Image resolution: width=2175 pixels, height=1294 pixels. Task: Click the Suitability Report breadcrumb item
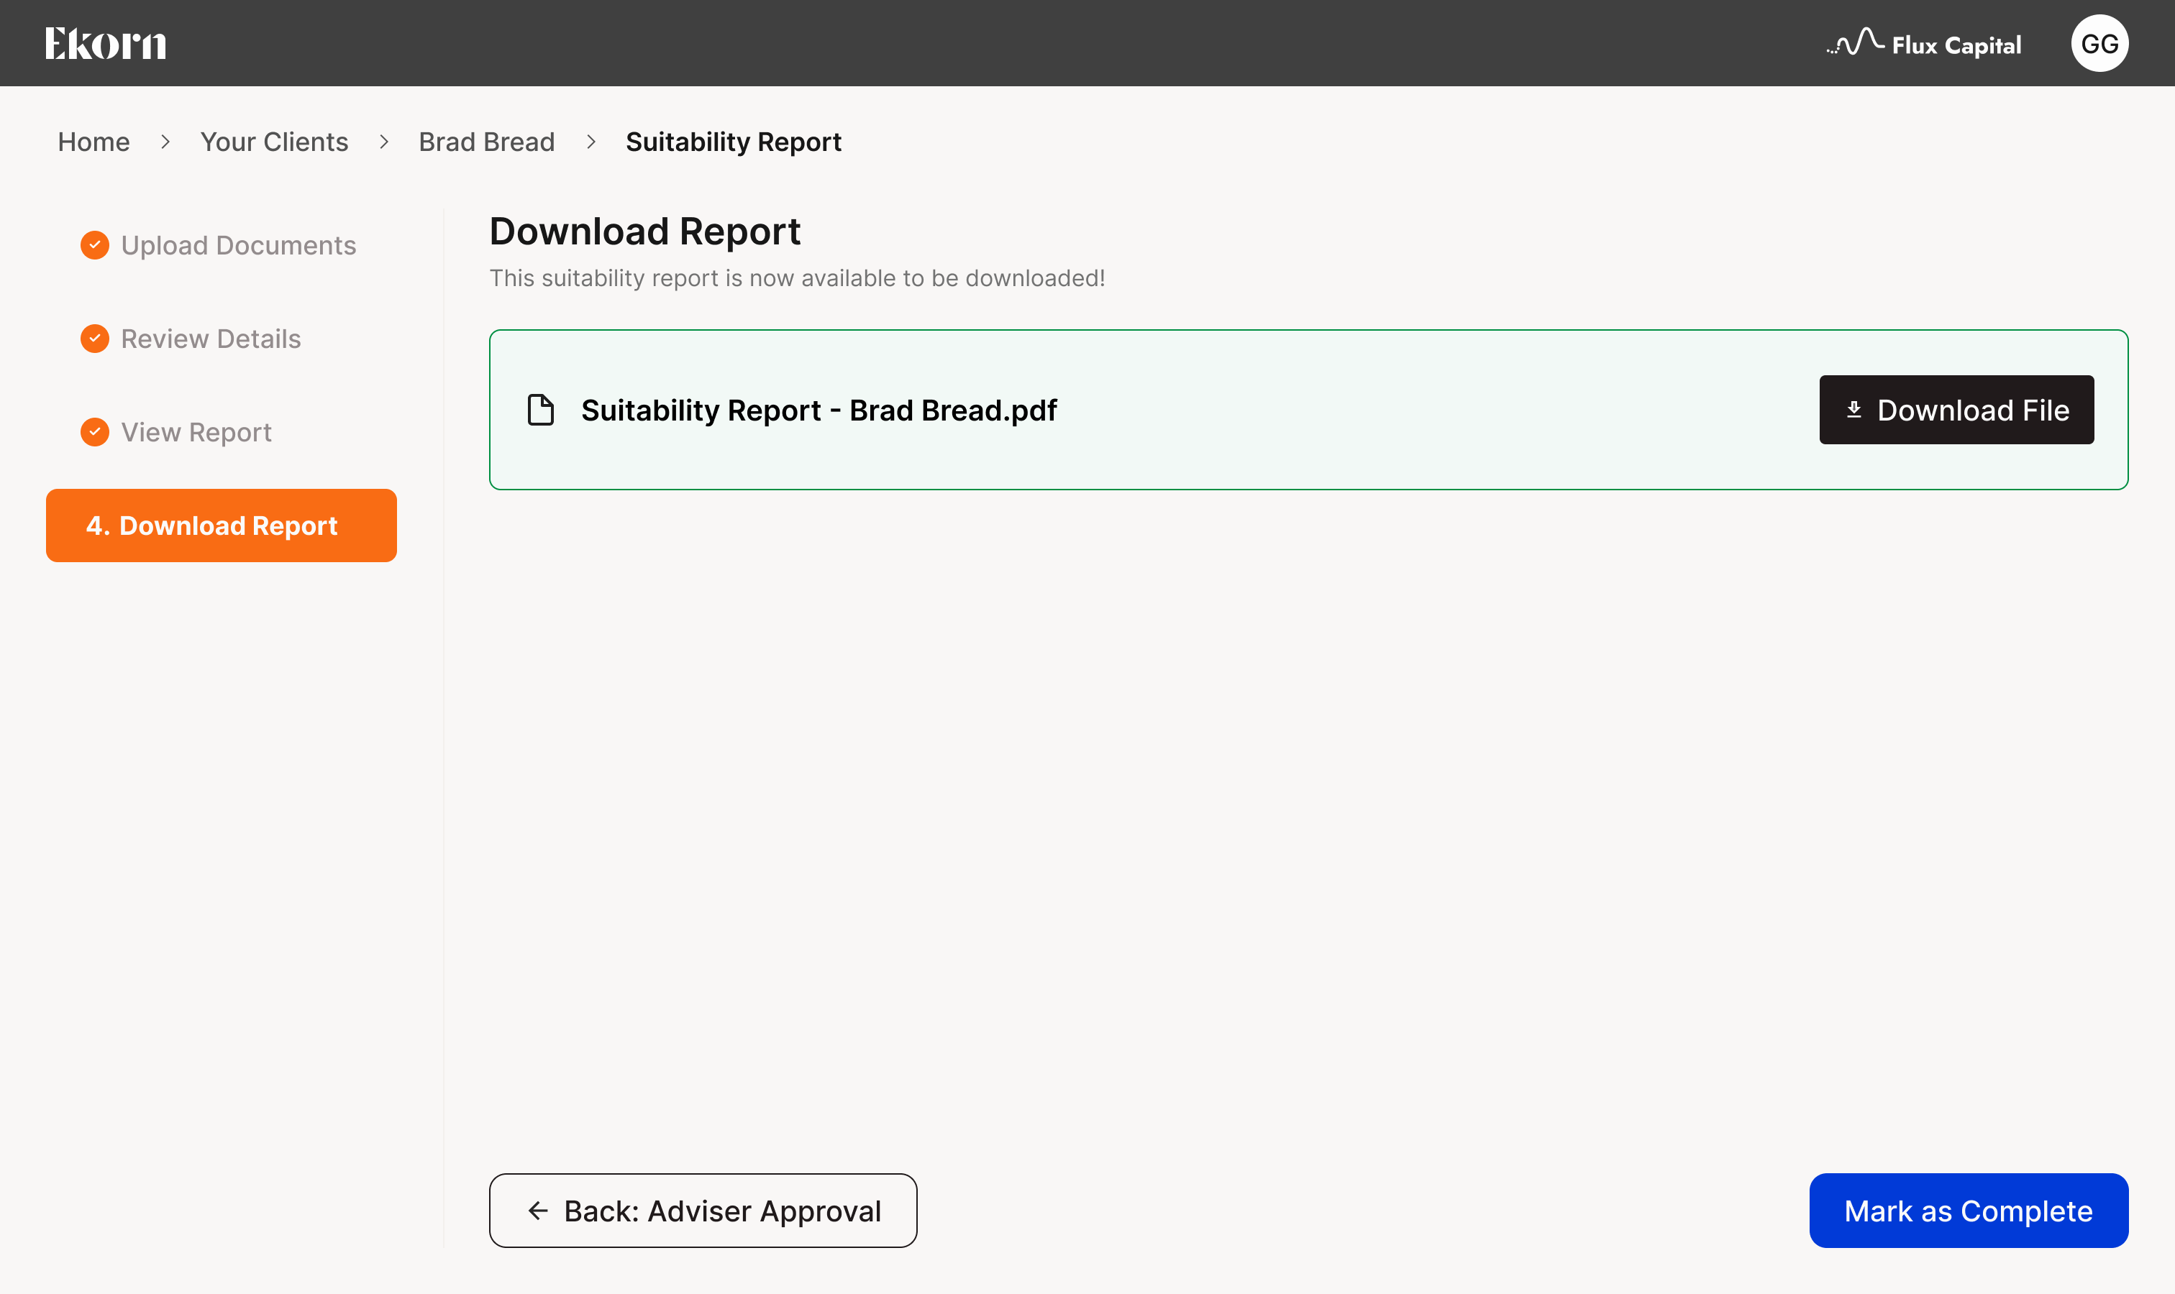coord(734,141)
